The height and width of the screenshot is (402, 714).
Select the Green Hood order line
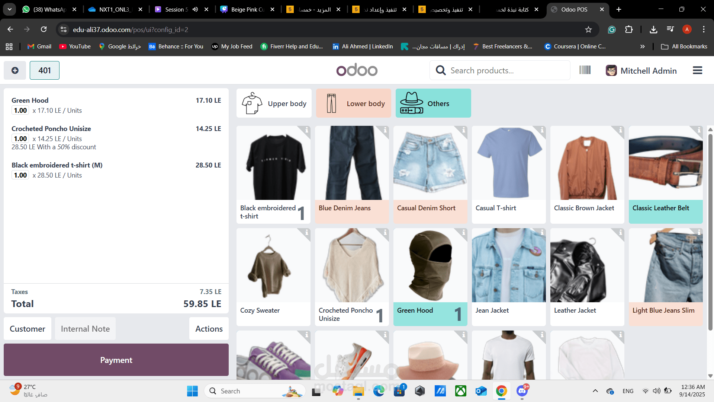click(x=116, y=105)
